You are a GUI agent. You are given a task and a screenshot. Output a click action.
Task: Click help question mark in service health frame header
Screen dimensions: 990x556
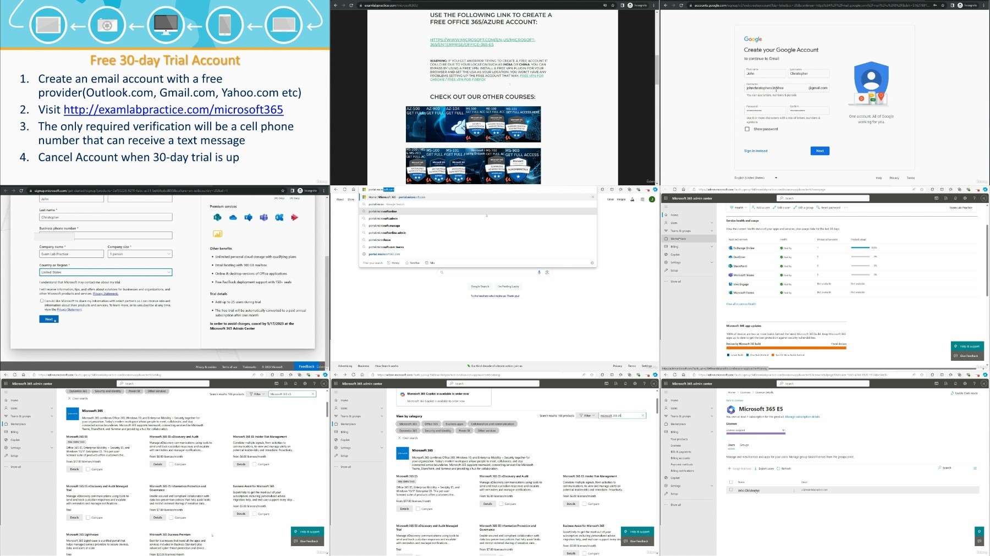[974, 198]
